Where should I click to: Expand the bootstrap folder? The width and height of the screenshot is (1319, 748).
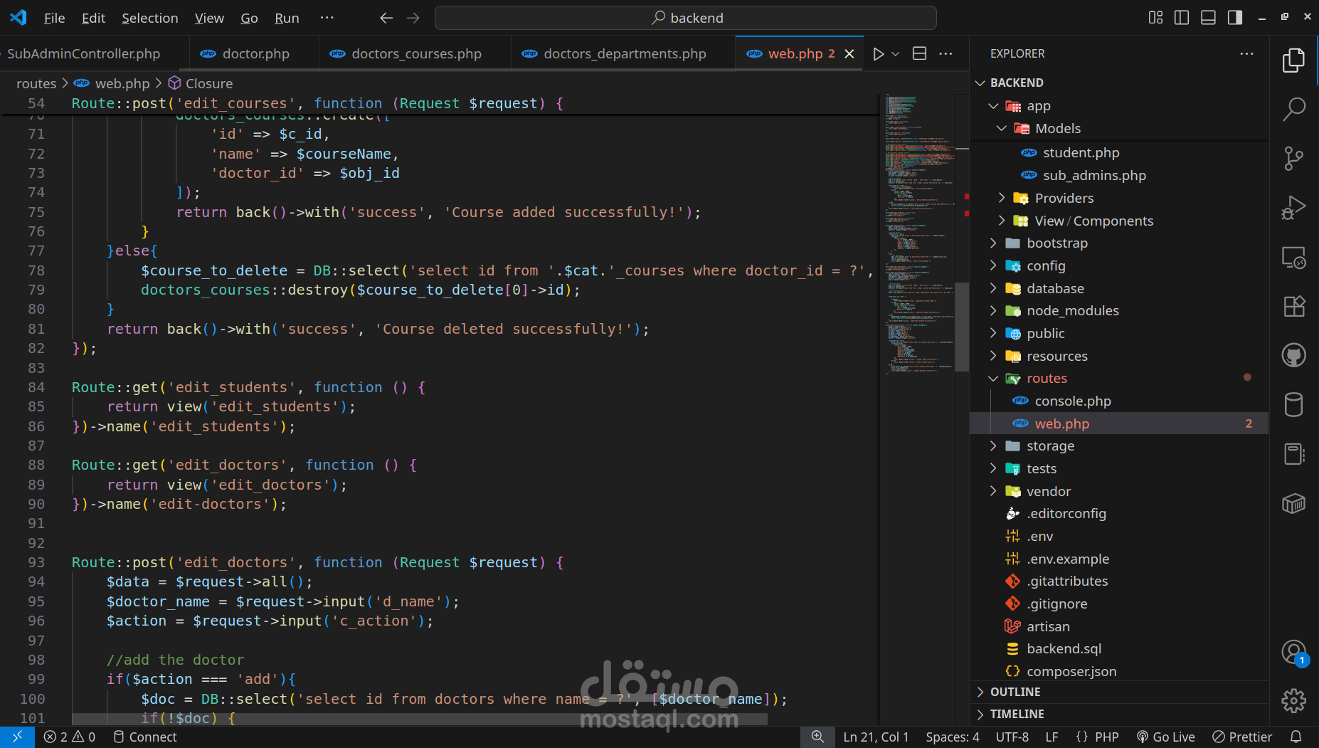pos(993,243)
